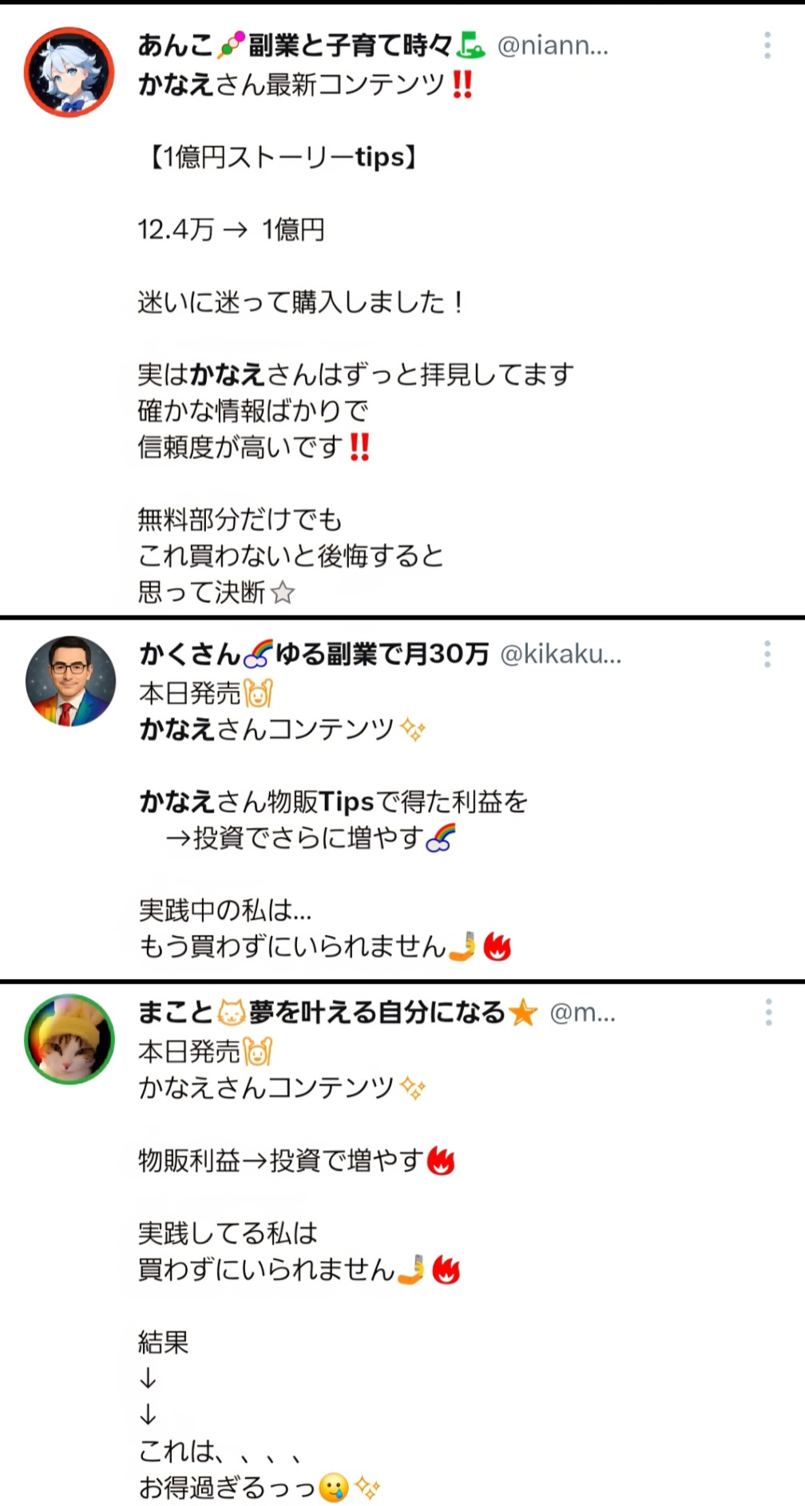This screenshot has height=1506, width=805.
Task: Tap あんこ's anime girl profile avatar
Action: coord(69,73)
